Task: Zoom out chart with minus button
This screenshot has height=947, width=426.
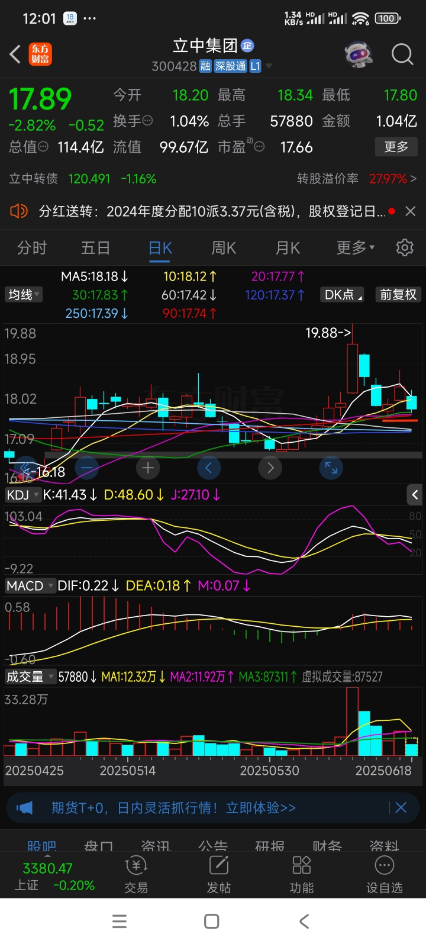Action: pos(87,468)
